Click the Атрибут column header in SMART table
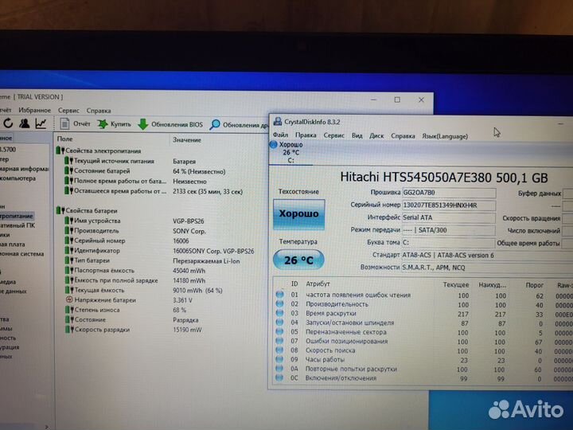 318,283
